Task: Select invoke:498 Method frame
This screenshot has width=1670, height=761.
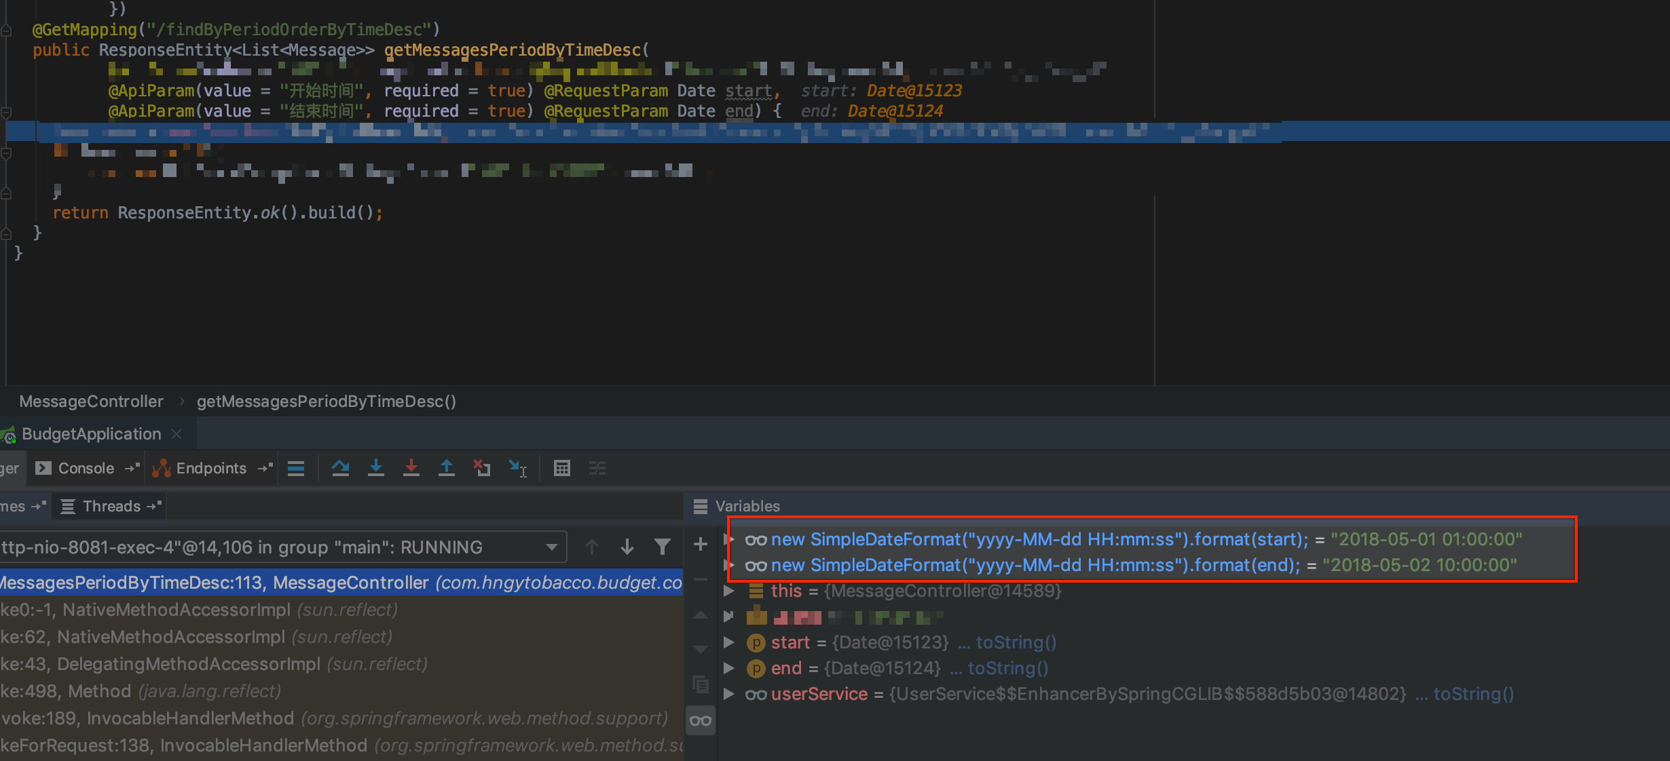Action: (x=341, y=691)
